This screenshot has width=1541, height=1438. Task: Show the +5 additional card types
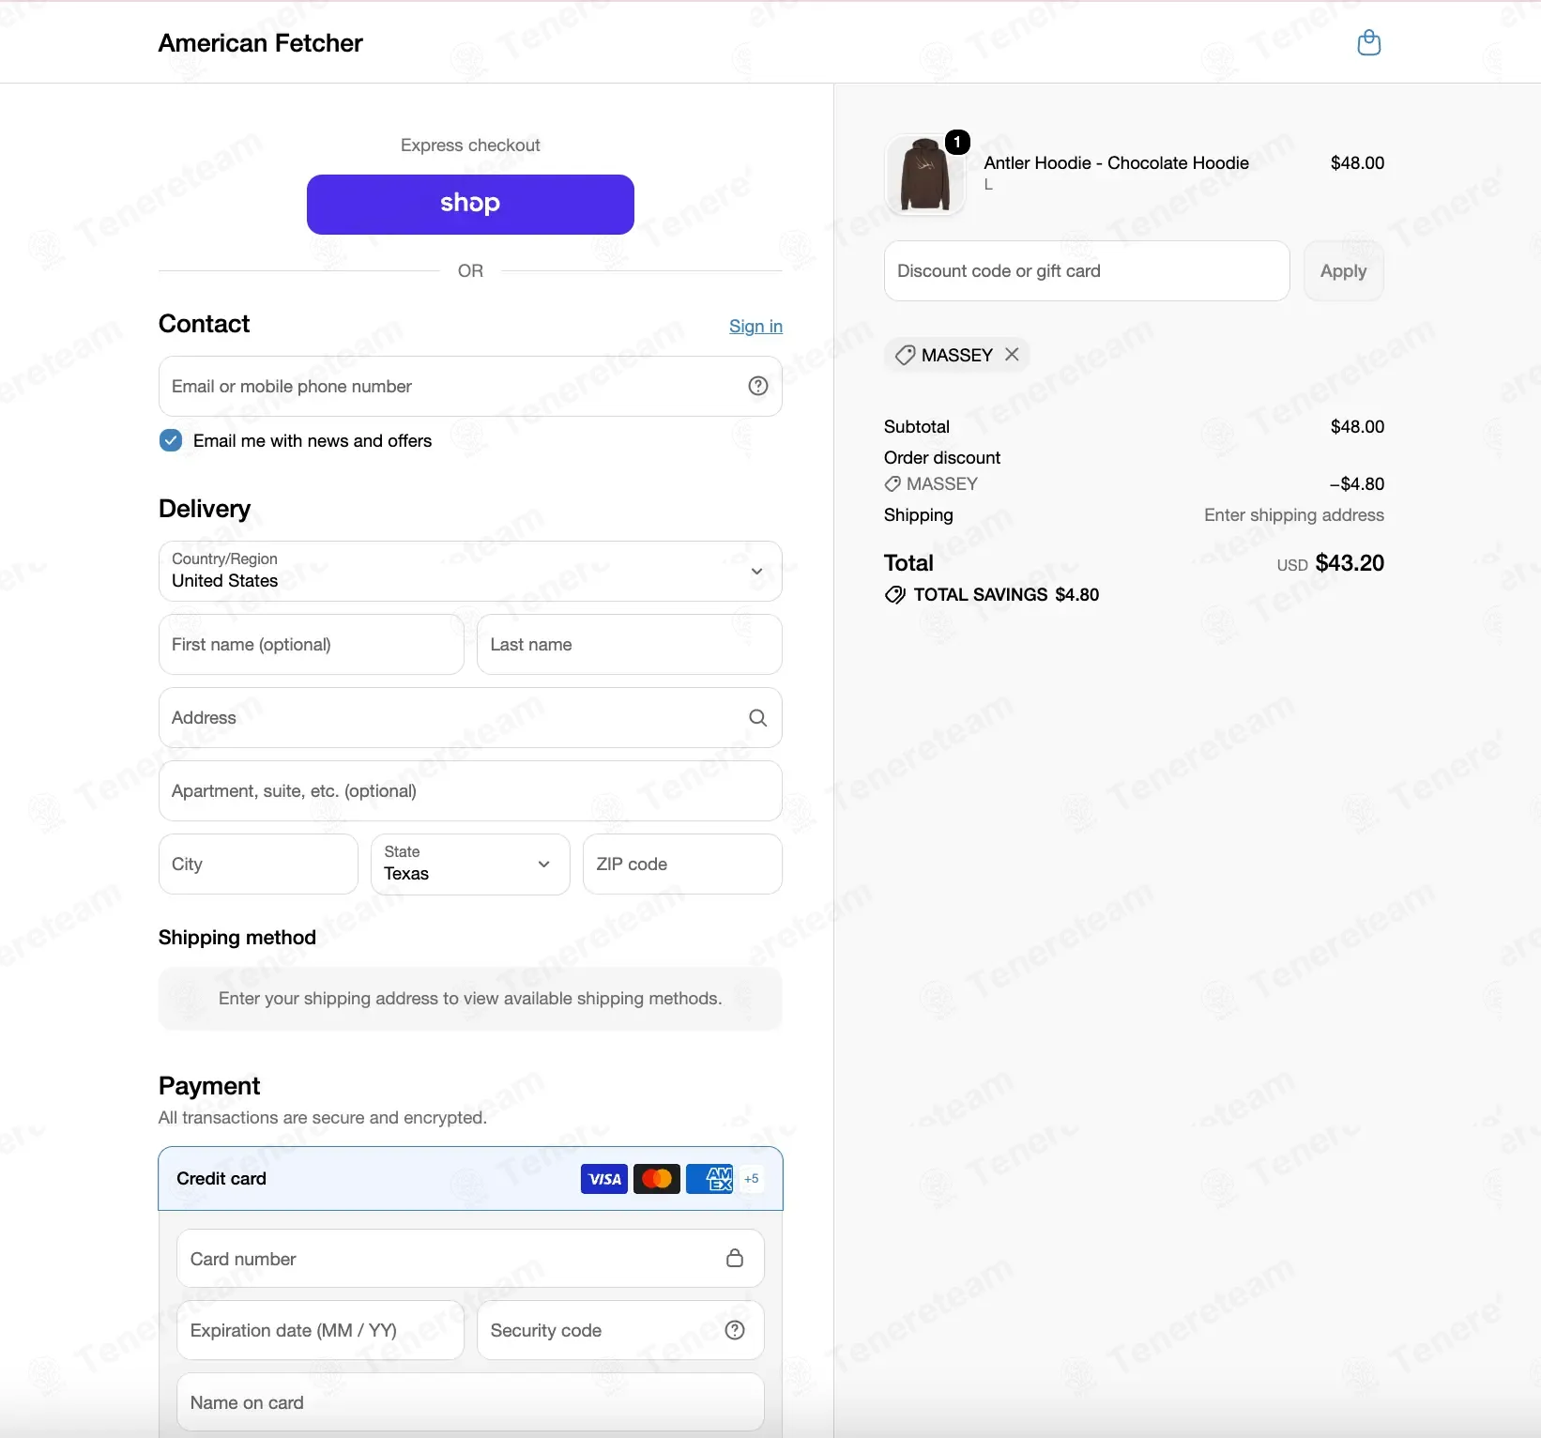coord(752,1179)
